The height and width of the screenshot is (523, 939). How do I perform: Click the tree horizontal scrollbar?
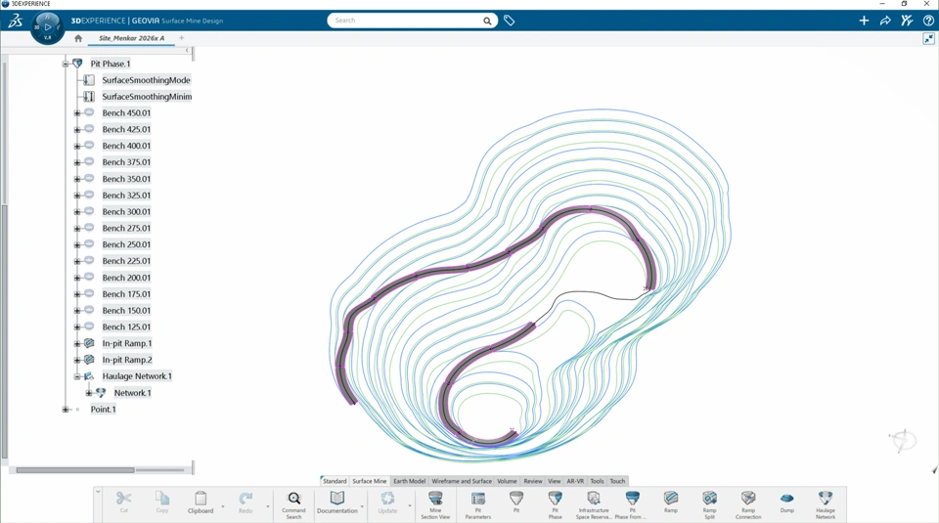(75, 470)
